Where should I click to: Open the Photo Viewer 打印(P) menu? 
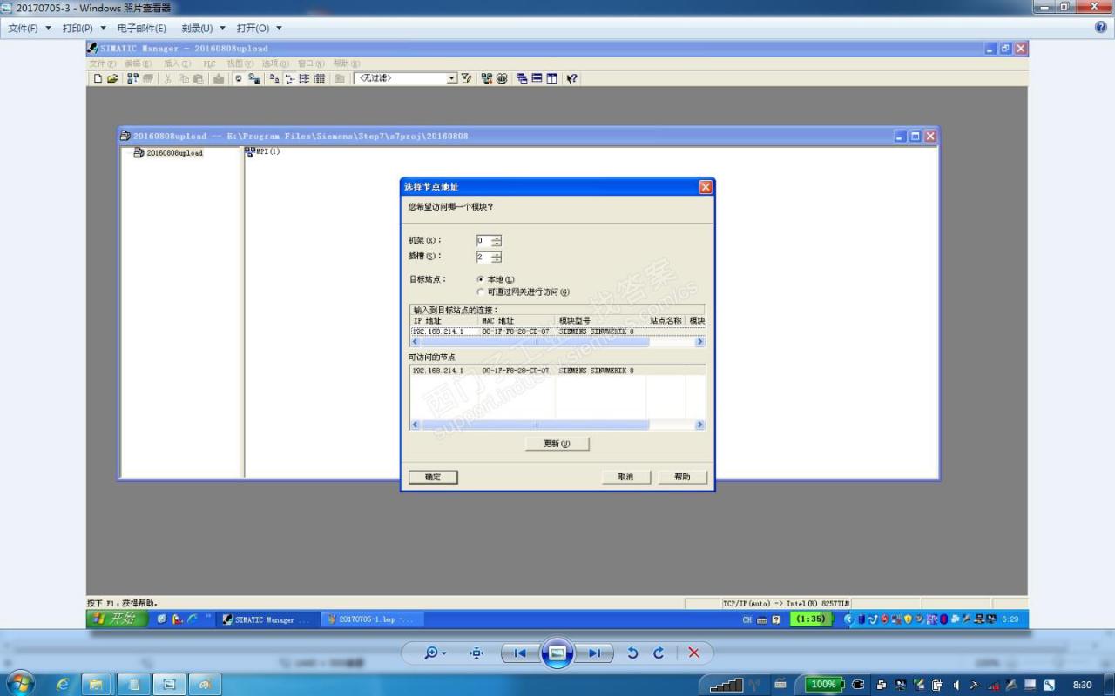(x=84, y=29)
